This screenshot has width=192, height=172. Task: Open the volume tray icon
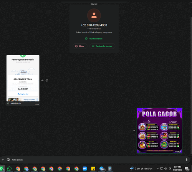(166, 169)
